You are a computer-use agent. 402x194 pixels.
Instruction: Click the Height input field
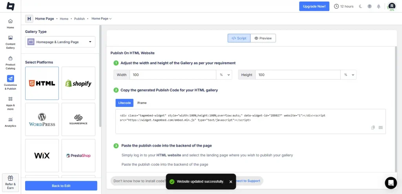pyautogui.click(x=298, y=75)
